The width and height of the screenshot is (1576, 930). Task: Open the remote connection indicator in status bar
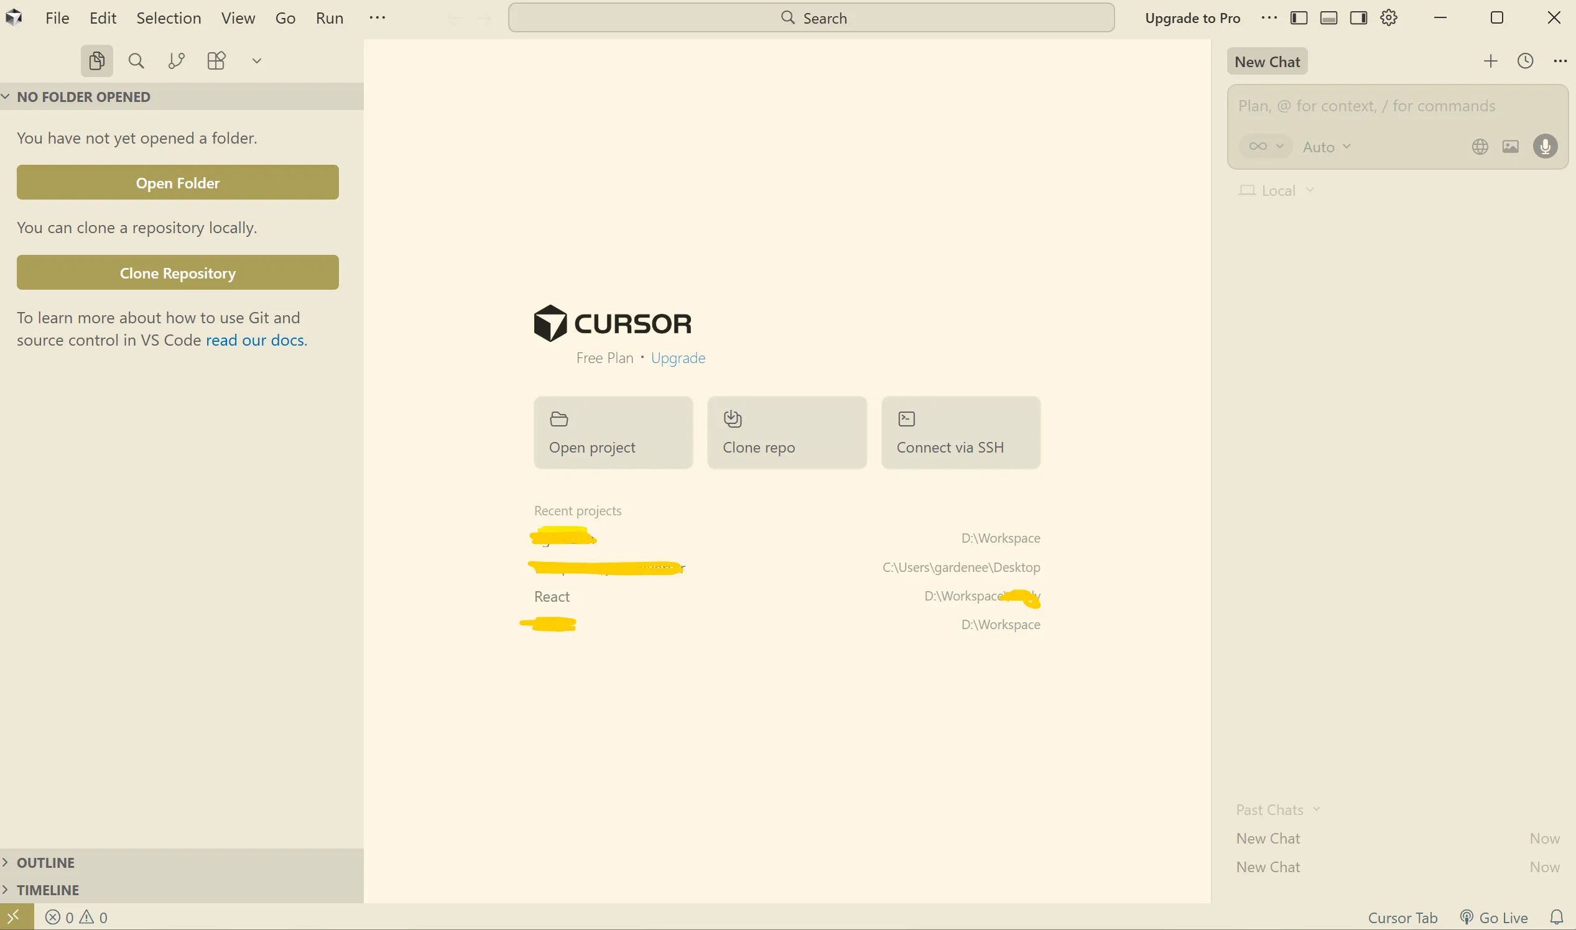point(13,916)
